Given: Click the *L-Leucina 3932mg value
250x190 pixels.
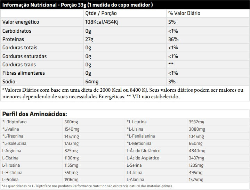Looking at the screenshot, I should (196, 122).
